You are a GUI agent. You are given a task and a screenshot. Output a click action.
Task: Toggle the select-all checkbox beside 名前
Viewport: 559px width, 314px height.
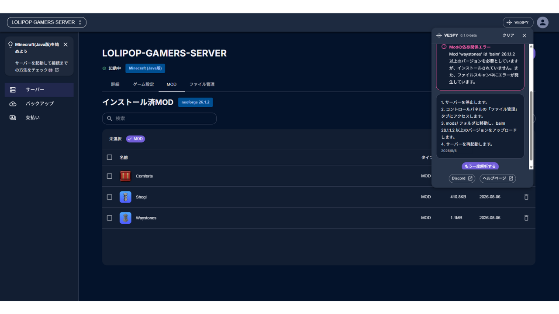pos(110,157)
